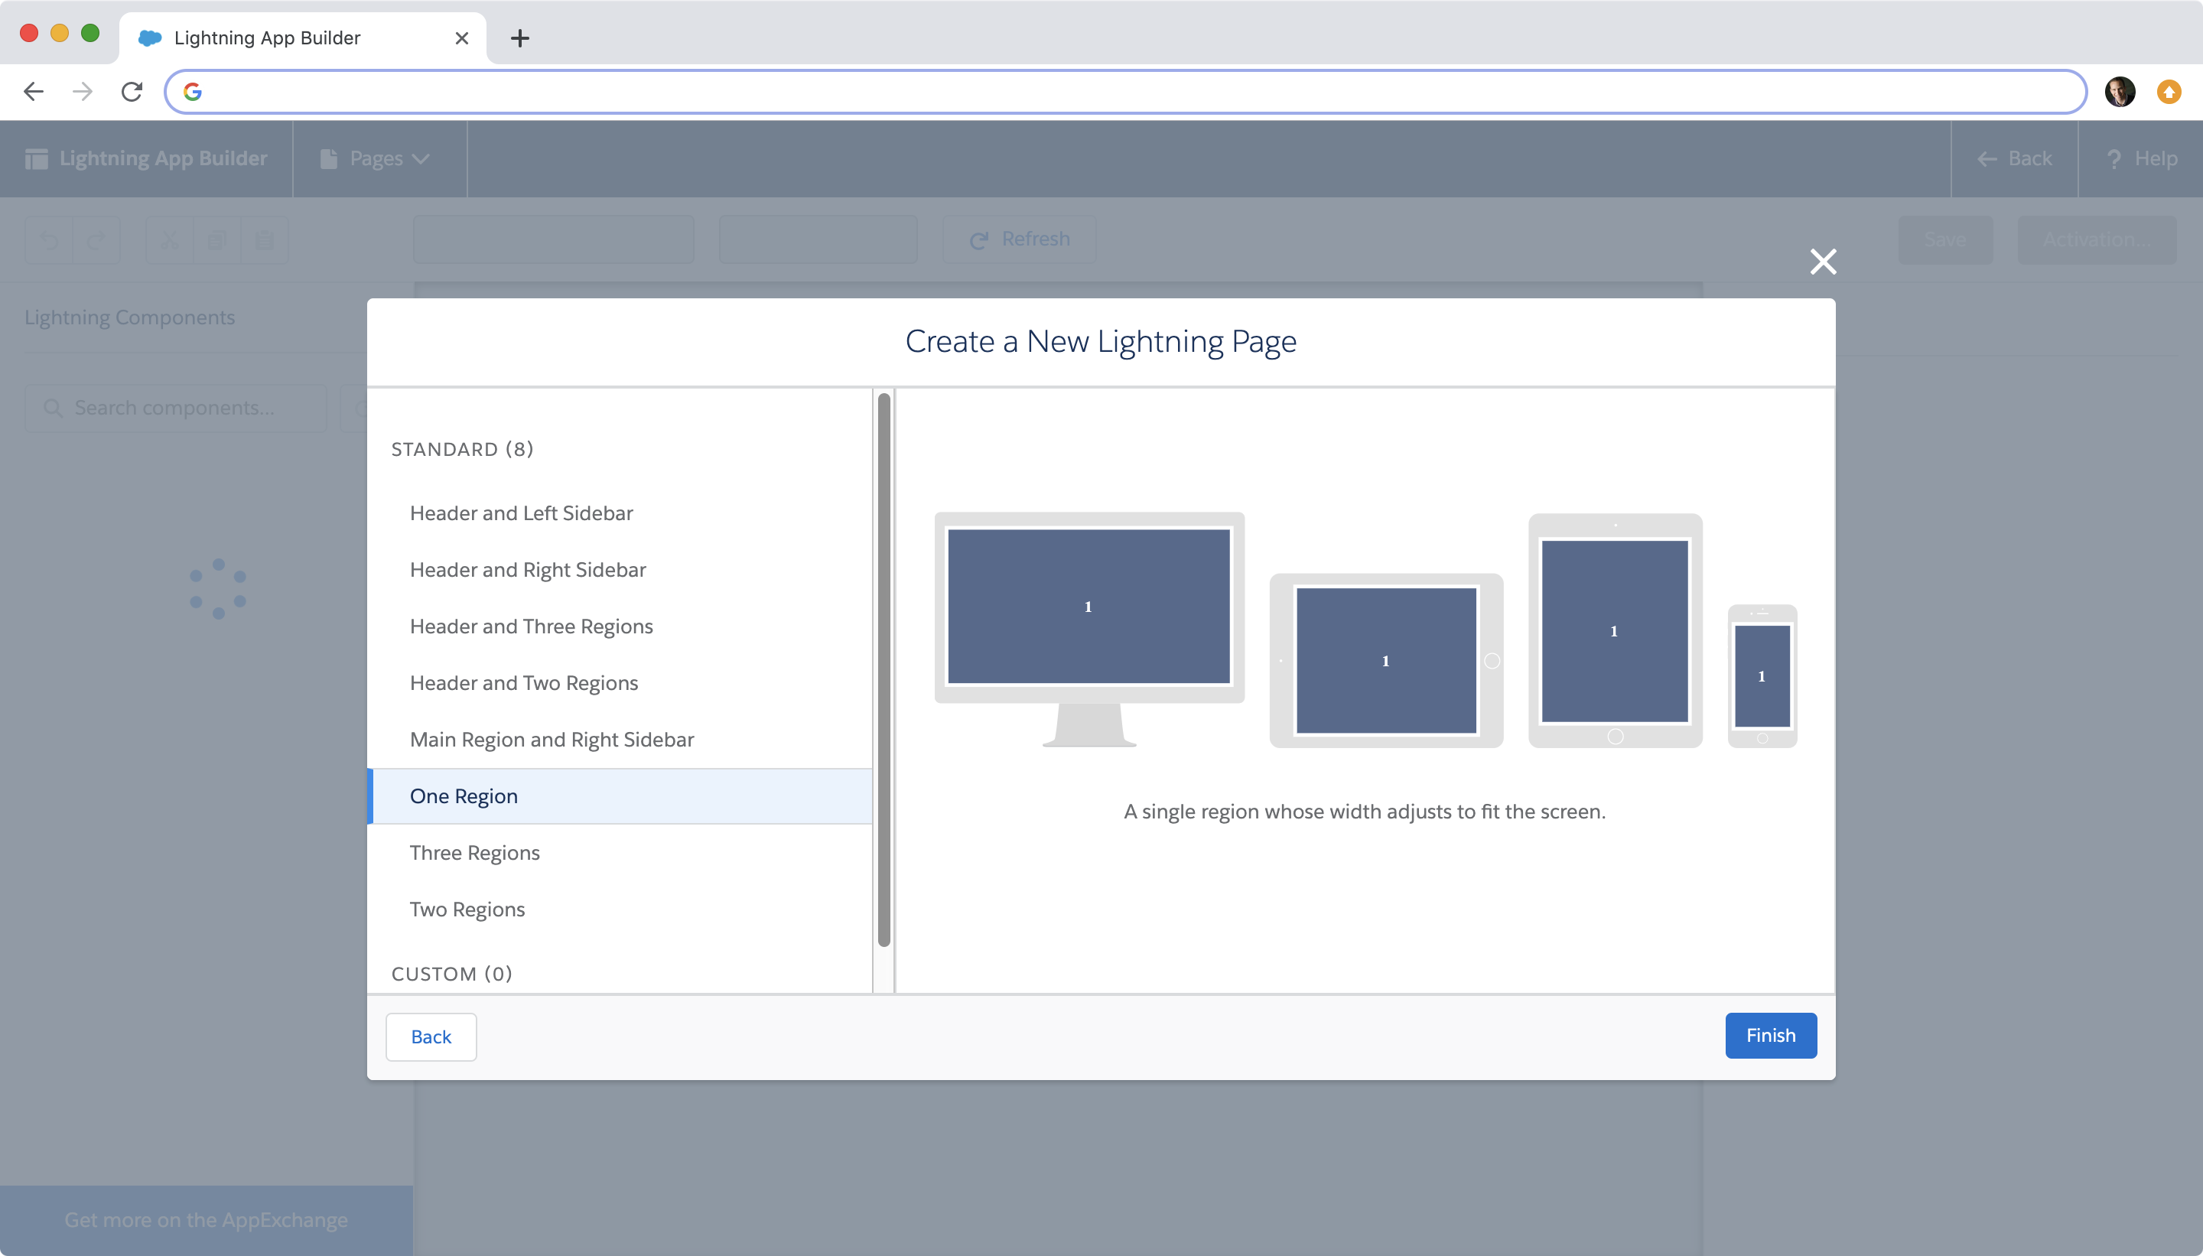Image resolution: width=2203 pixels, height=1256 pixels.
Task: Click the browser back arrow
Action: click(34, 92)
